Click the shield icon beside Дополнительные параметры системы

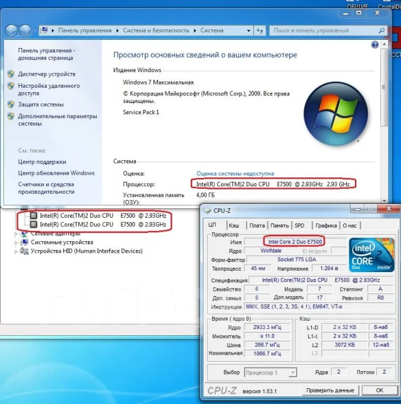coord(11,116)
